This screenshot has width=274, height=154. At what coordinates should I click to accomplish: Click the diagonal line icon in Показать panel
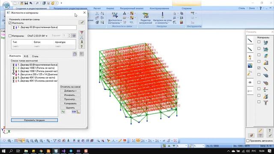[x=250, y=41]
